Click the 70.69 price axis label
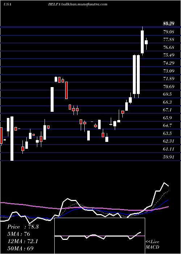 click(169, 86)
